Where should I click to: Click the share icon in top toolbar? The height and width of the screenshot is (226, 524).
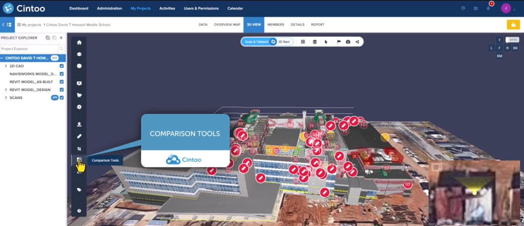click(357, 42)
